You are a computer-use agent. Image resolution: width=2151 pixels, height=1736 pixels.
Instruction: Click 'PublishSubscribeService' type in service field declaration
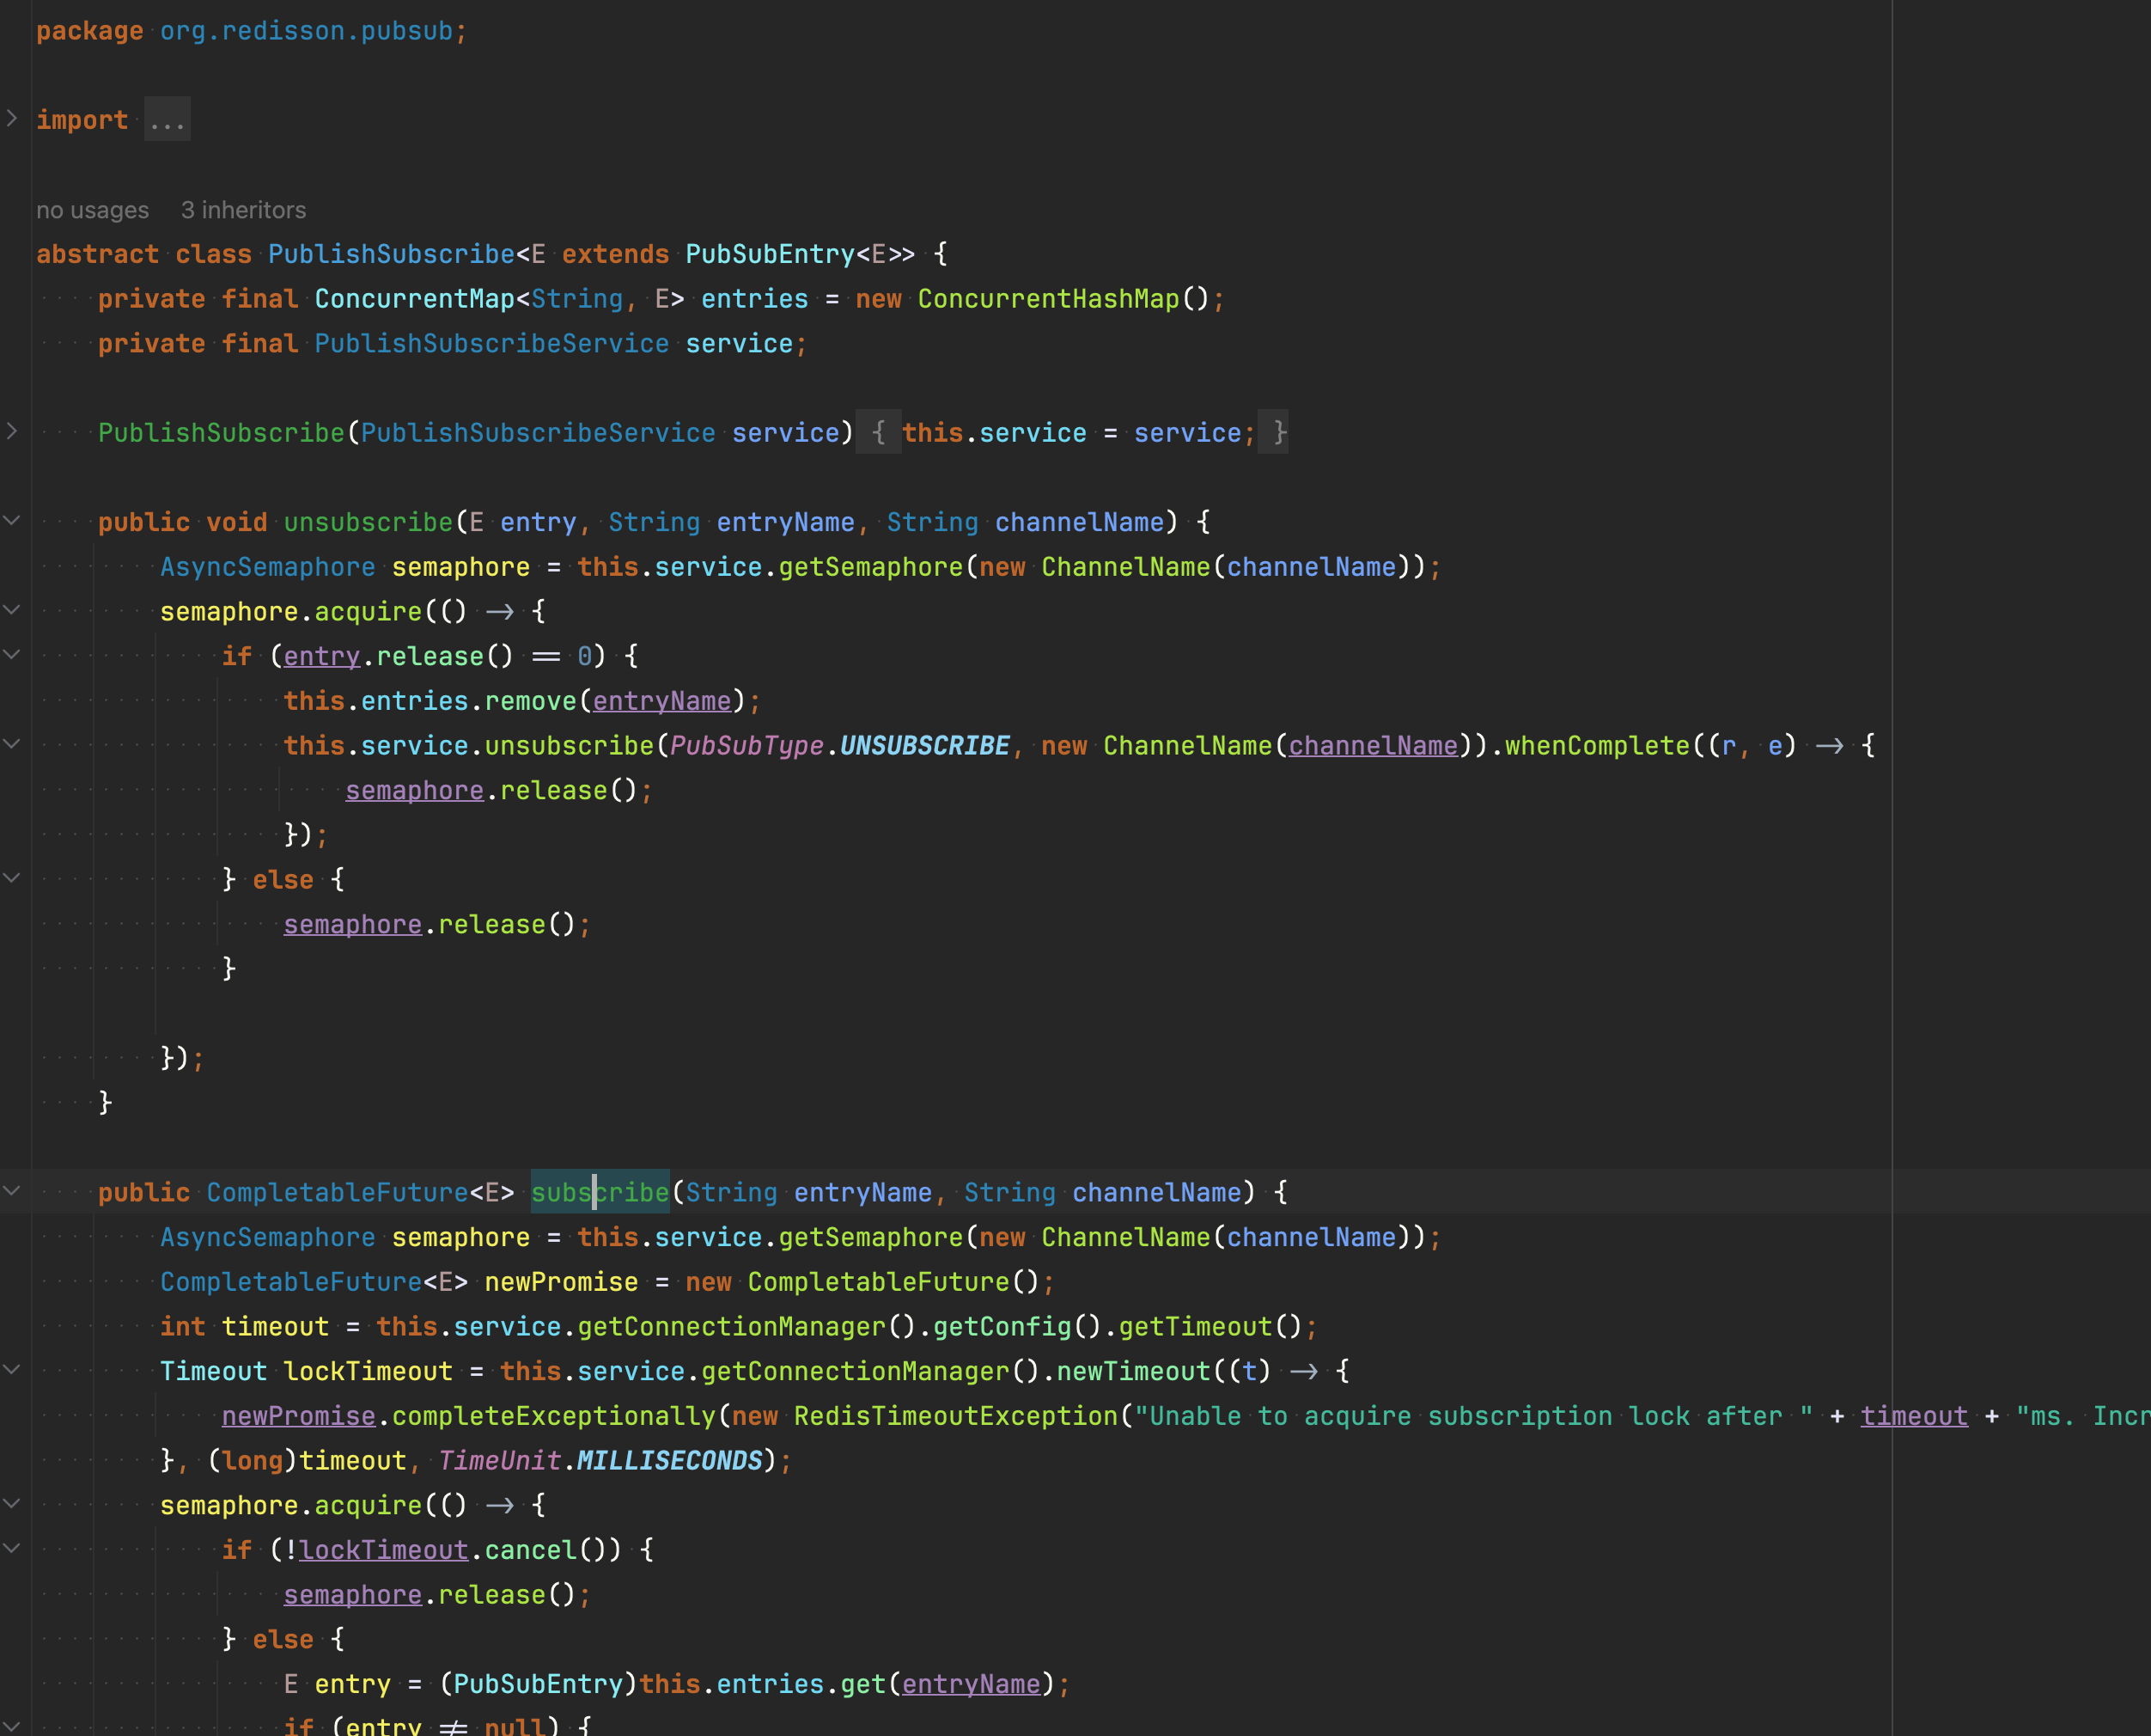491,344
